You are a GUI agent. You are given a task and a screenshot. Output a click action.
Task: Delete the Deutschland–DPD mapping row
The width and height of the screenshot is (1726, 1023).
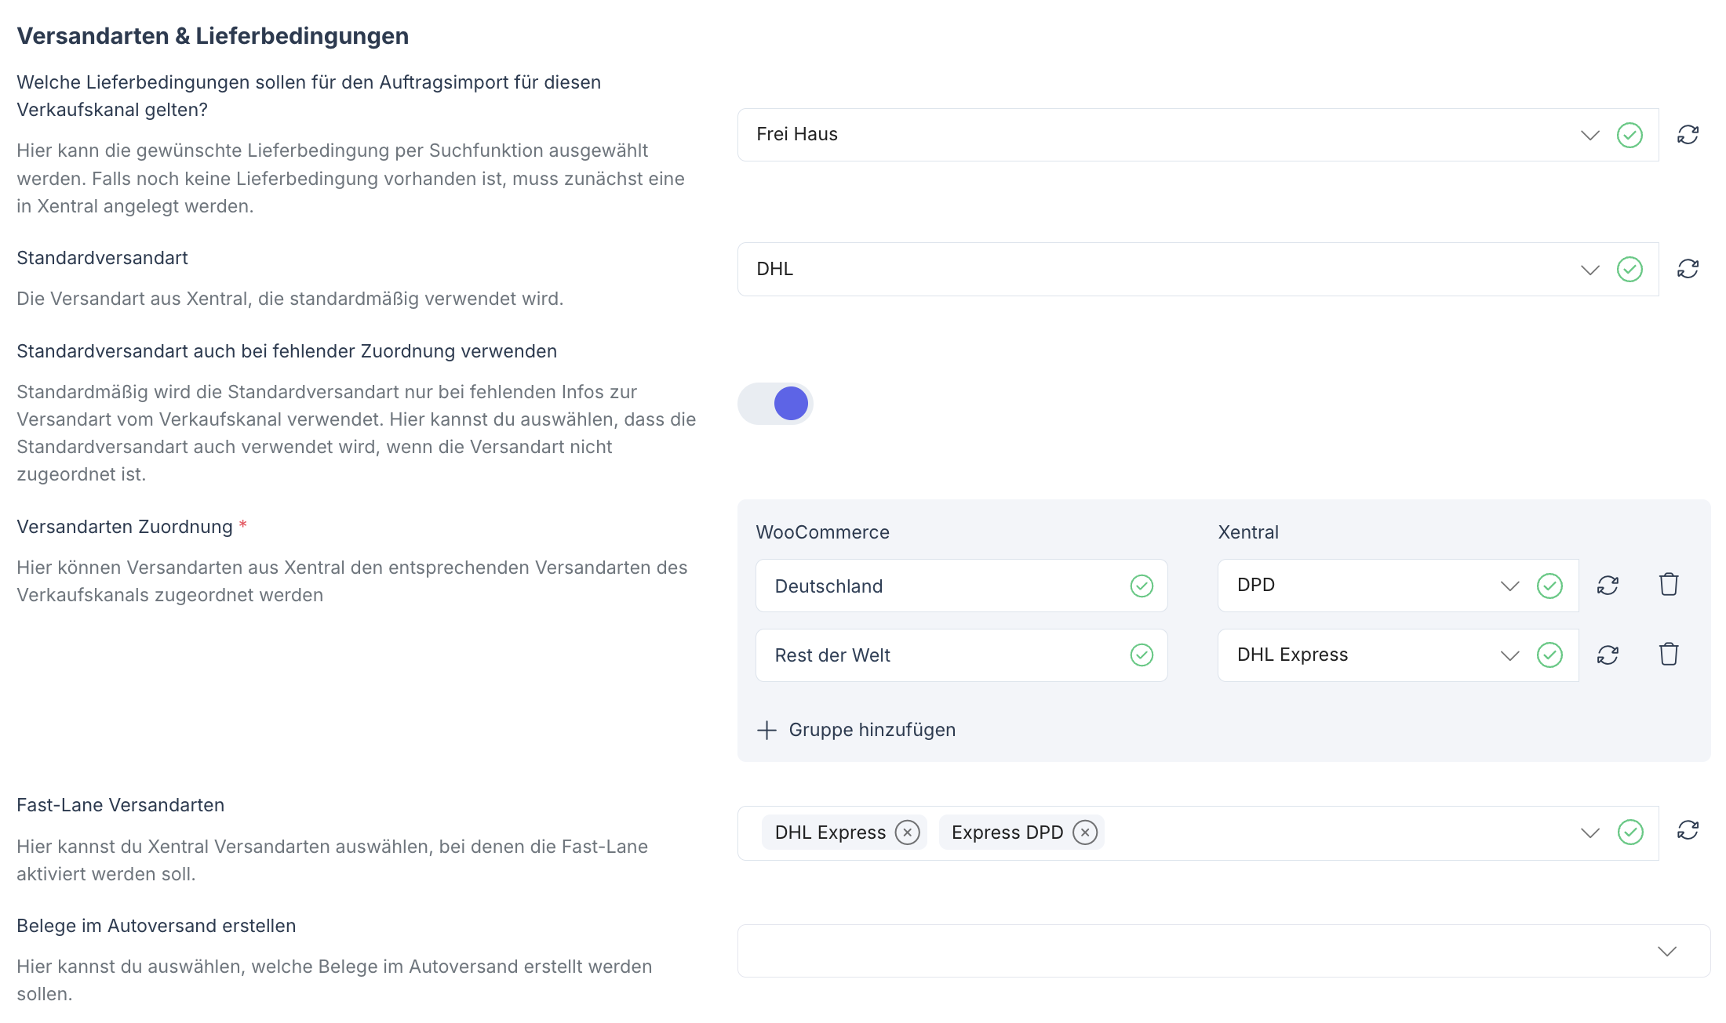point(1669,584)
